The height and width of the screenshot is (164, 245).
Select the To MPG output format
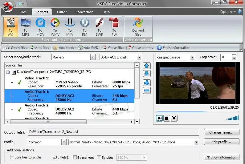tap(26, 27)
